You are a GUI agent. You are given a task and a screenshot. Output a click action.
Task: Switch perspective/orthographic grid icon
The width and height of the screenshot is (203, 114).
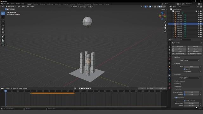[165, 31]
